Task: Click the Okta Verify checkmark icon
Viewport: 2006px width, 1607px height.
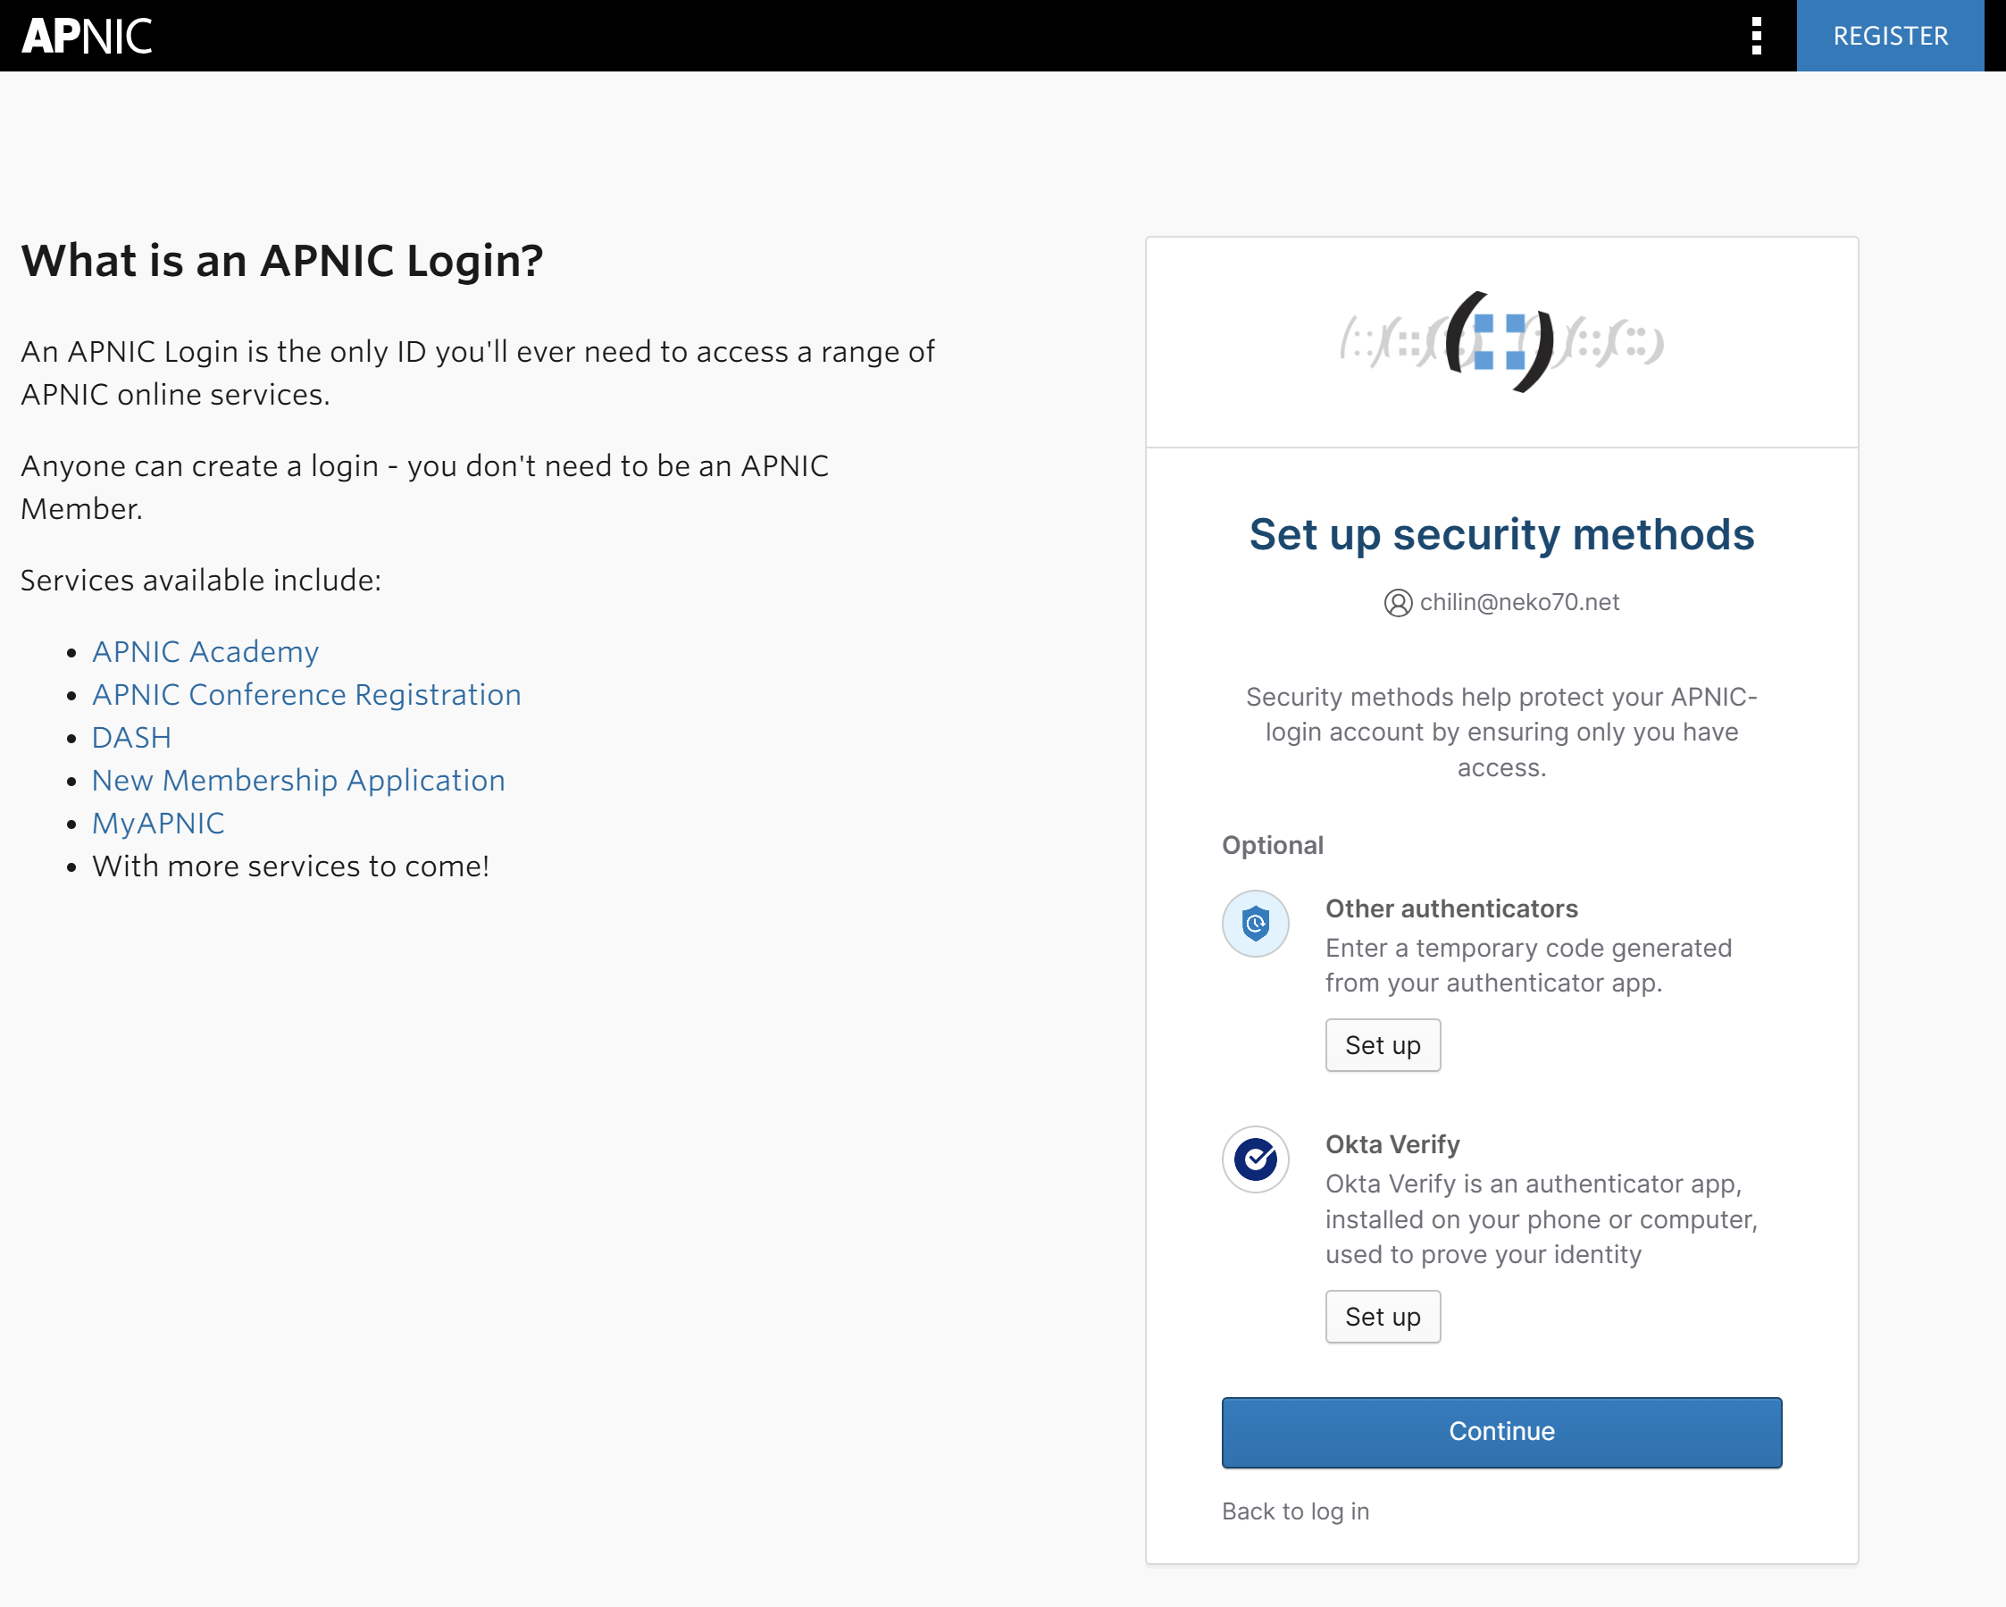Action: click(x=1255, y=1159)
